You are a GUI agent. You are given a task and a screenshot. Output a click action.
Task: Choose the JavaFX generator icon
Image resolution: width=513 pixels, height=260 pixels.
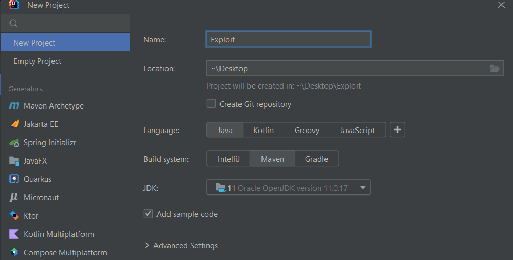[14, 161]
